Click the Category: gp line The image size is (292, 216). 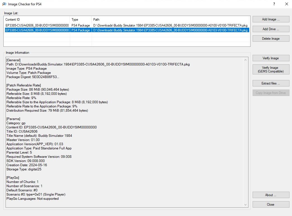16,123
